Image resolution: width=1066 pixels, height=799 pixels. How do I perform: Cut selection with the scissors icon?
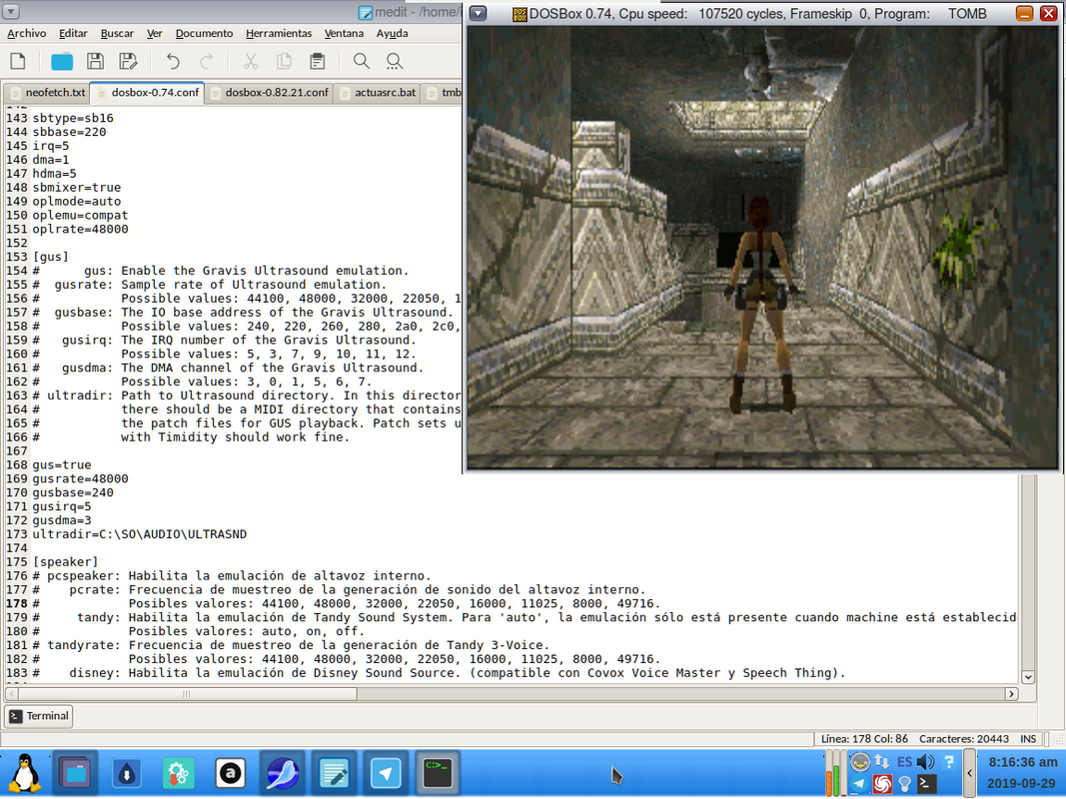251,62
